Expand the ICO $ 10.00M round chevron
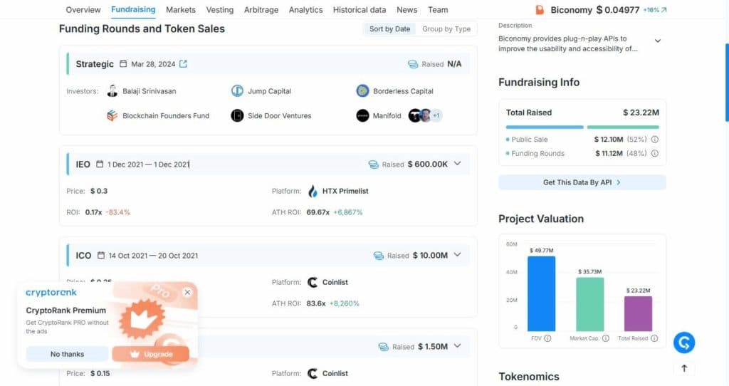The width and height of the screenshot is (729, 386). click(x=458, y=254)
